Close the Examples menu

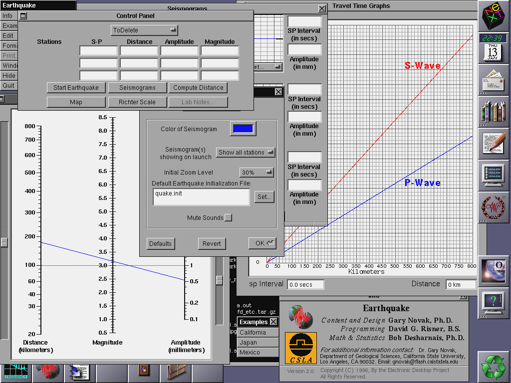274,322
